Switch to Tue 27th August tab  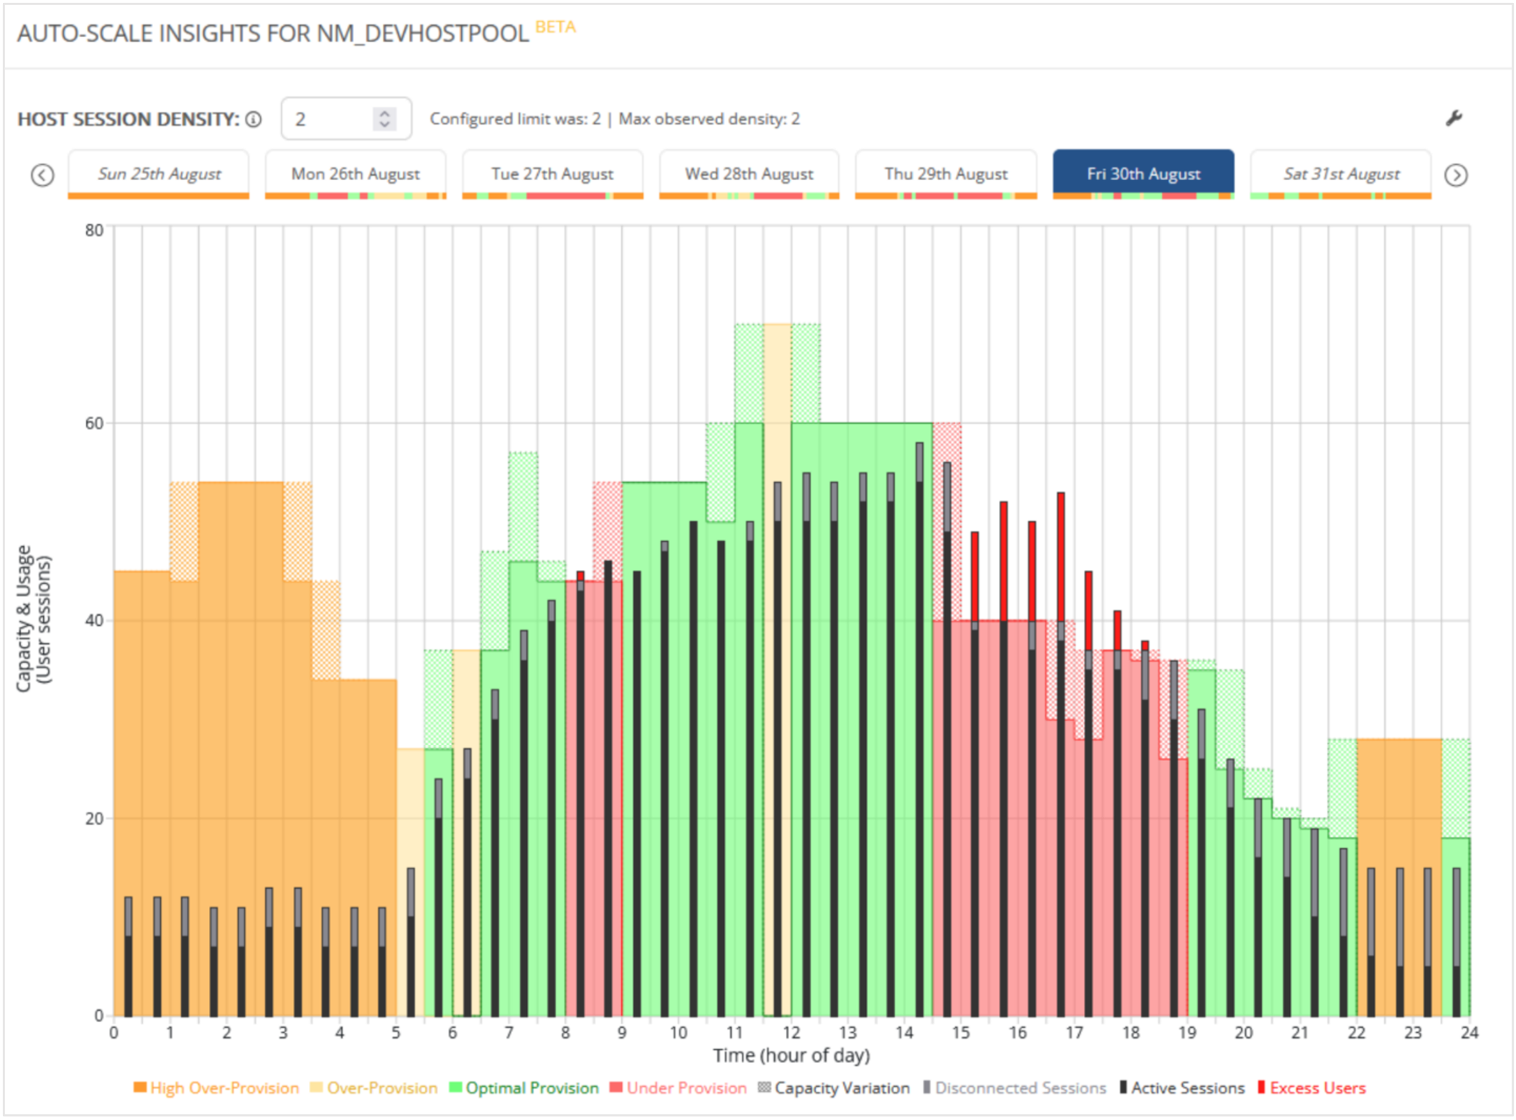pos(552,174)
